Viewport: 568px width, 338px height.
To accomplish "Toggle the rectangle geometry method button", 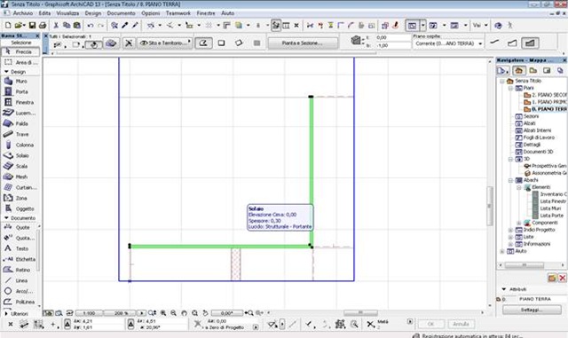I will 221,43.
